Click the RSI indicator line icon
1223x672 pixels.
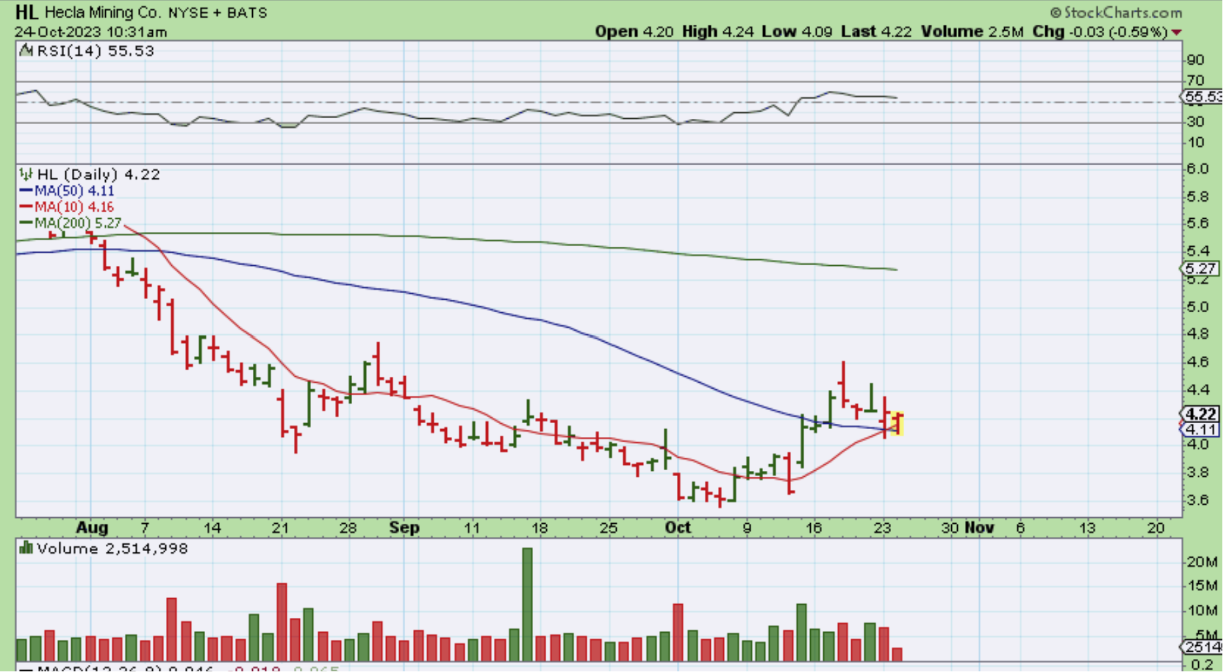click(x=26, y=50)
